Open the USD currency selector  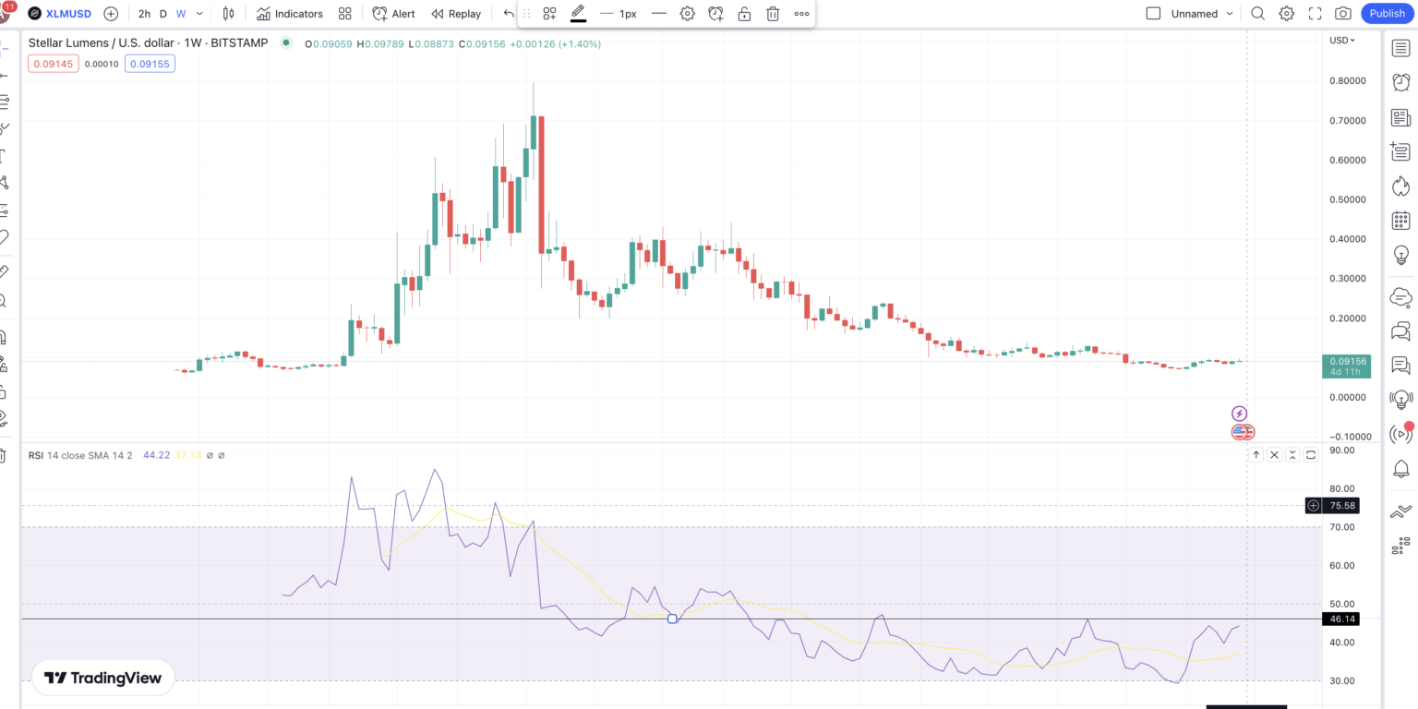coord(1342,40)
